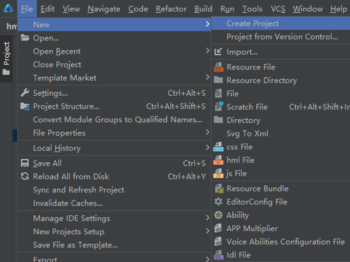Select Invalidate Caches... option
This screenshot has height=262, width=350.
click(68, 203)
